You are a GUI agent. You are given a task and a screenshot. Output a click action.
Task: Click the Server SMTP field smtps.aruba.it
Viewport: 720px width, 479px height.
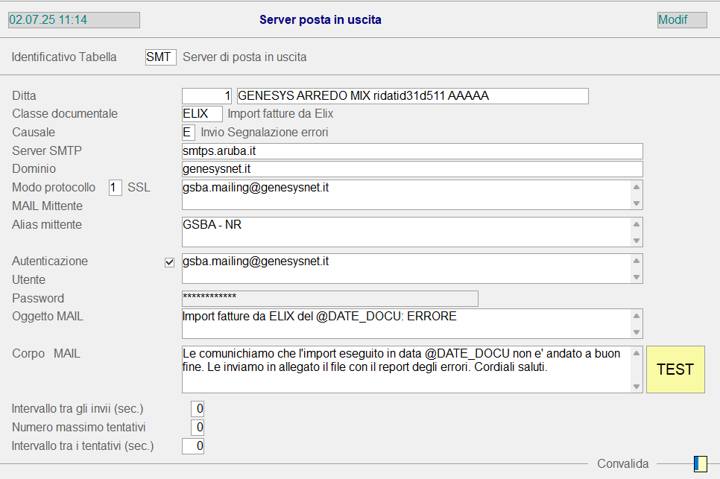(411, 151)
